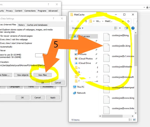Click Cancel in Website Data Settings dialog
The image size is (150, 127).
tap(58, 83)
